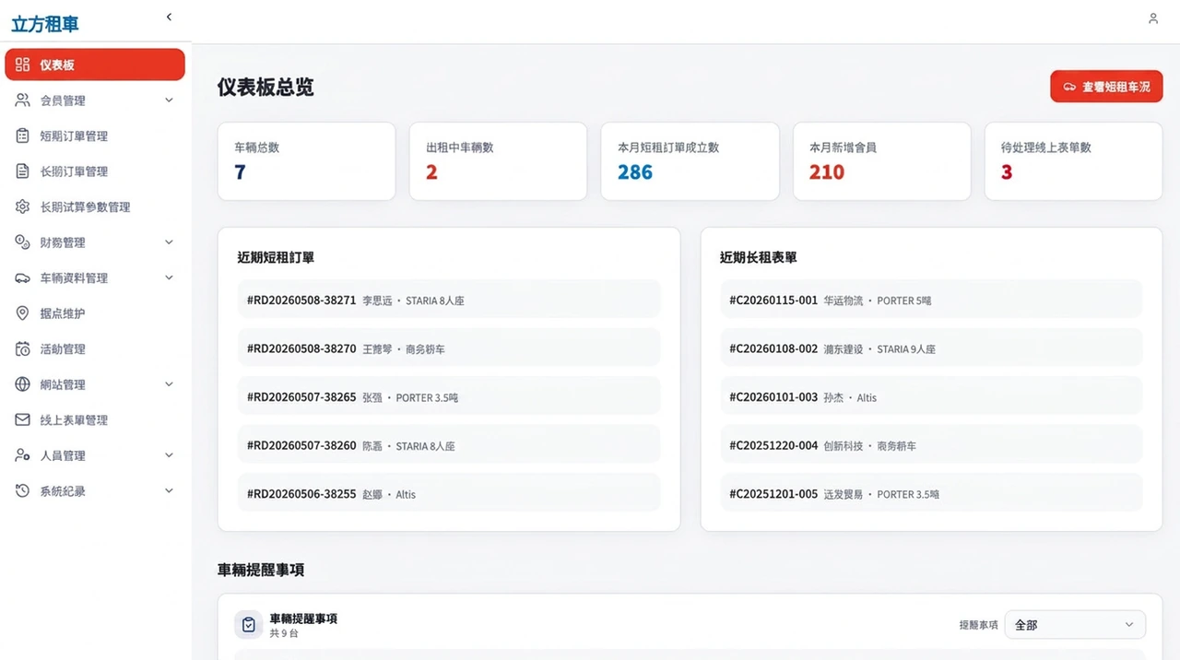Click the 待处理线上表單數 stat card
Viewport: 1180px width, 660px height.
(x=1073, y=161)
